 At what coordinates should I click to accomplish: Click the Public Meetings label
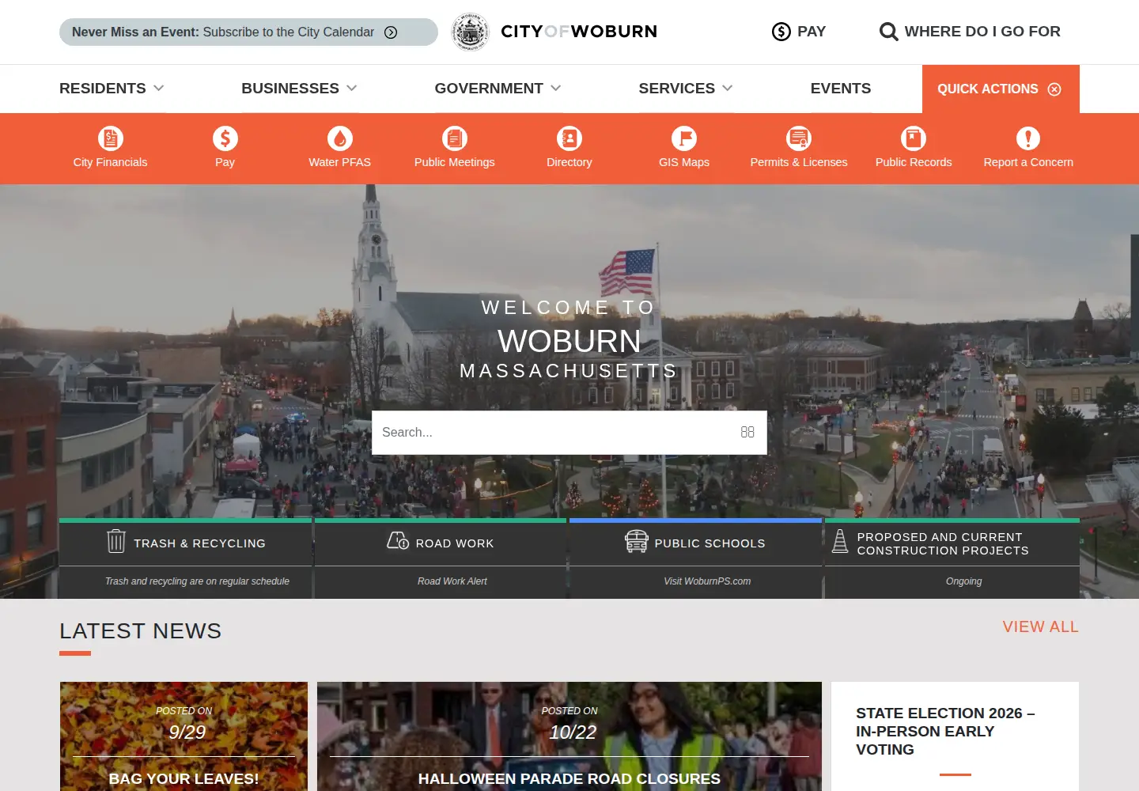pos(455,162)
